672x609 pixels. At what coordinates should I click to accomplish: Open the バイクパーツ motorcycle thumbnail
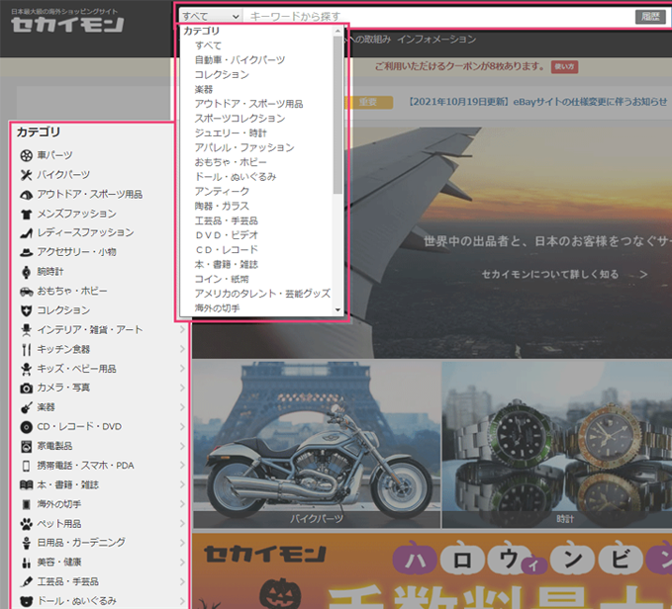click(317, 445)
